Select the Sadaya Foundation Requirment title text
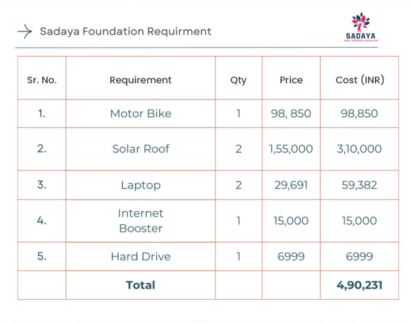The height and width of the screenshot is (323, 411). click(125, 31)
